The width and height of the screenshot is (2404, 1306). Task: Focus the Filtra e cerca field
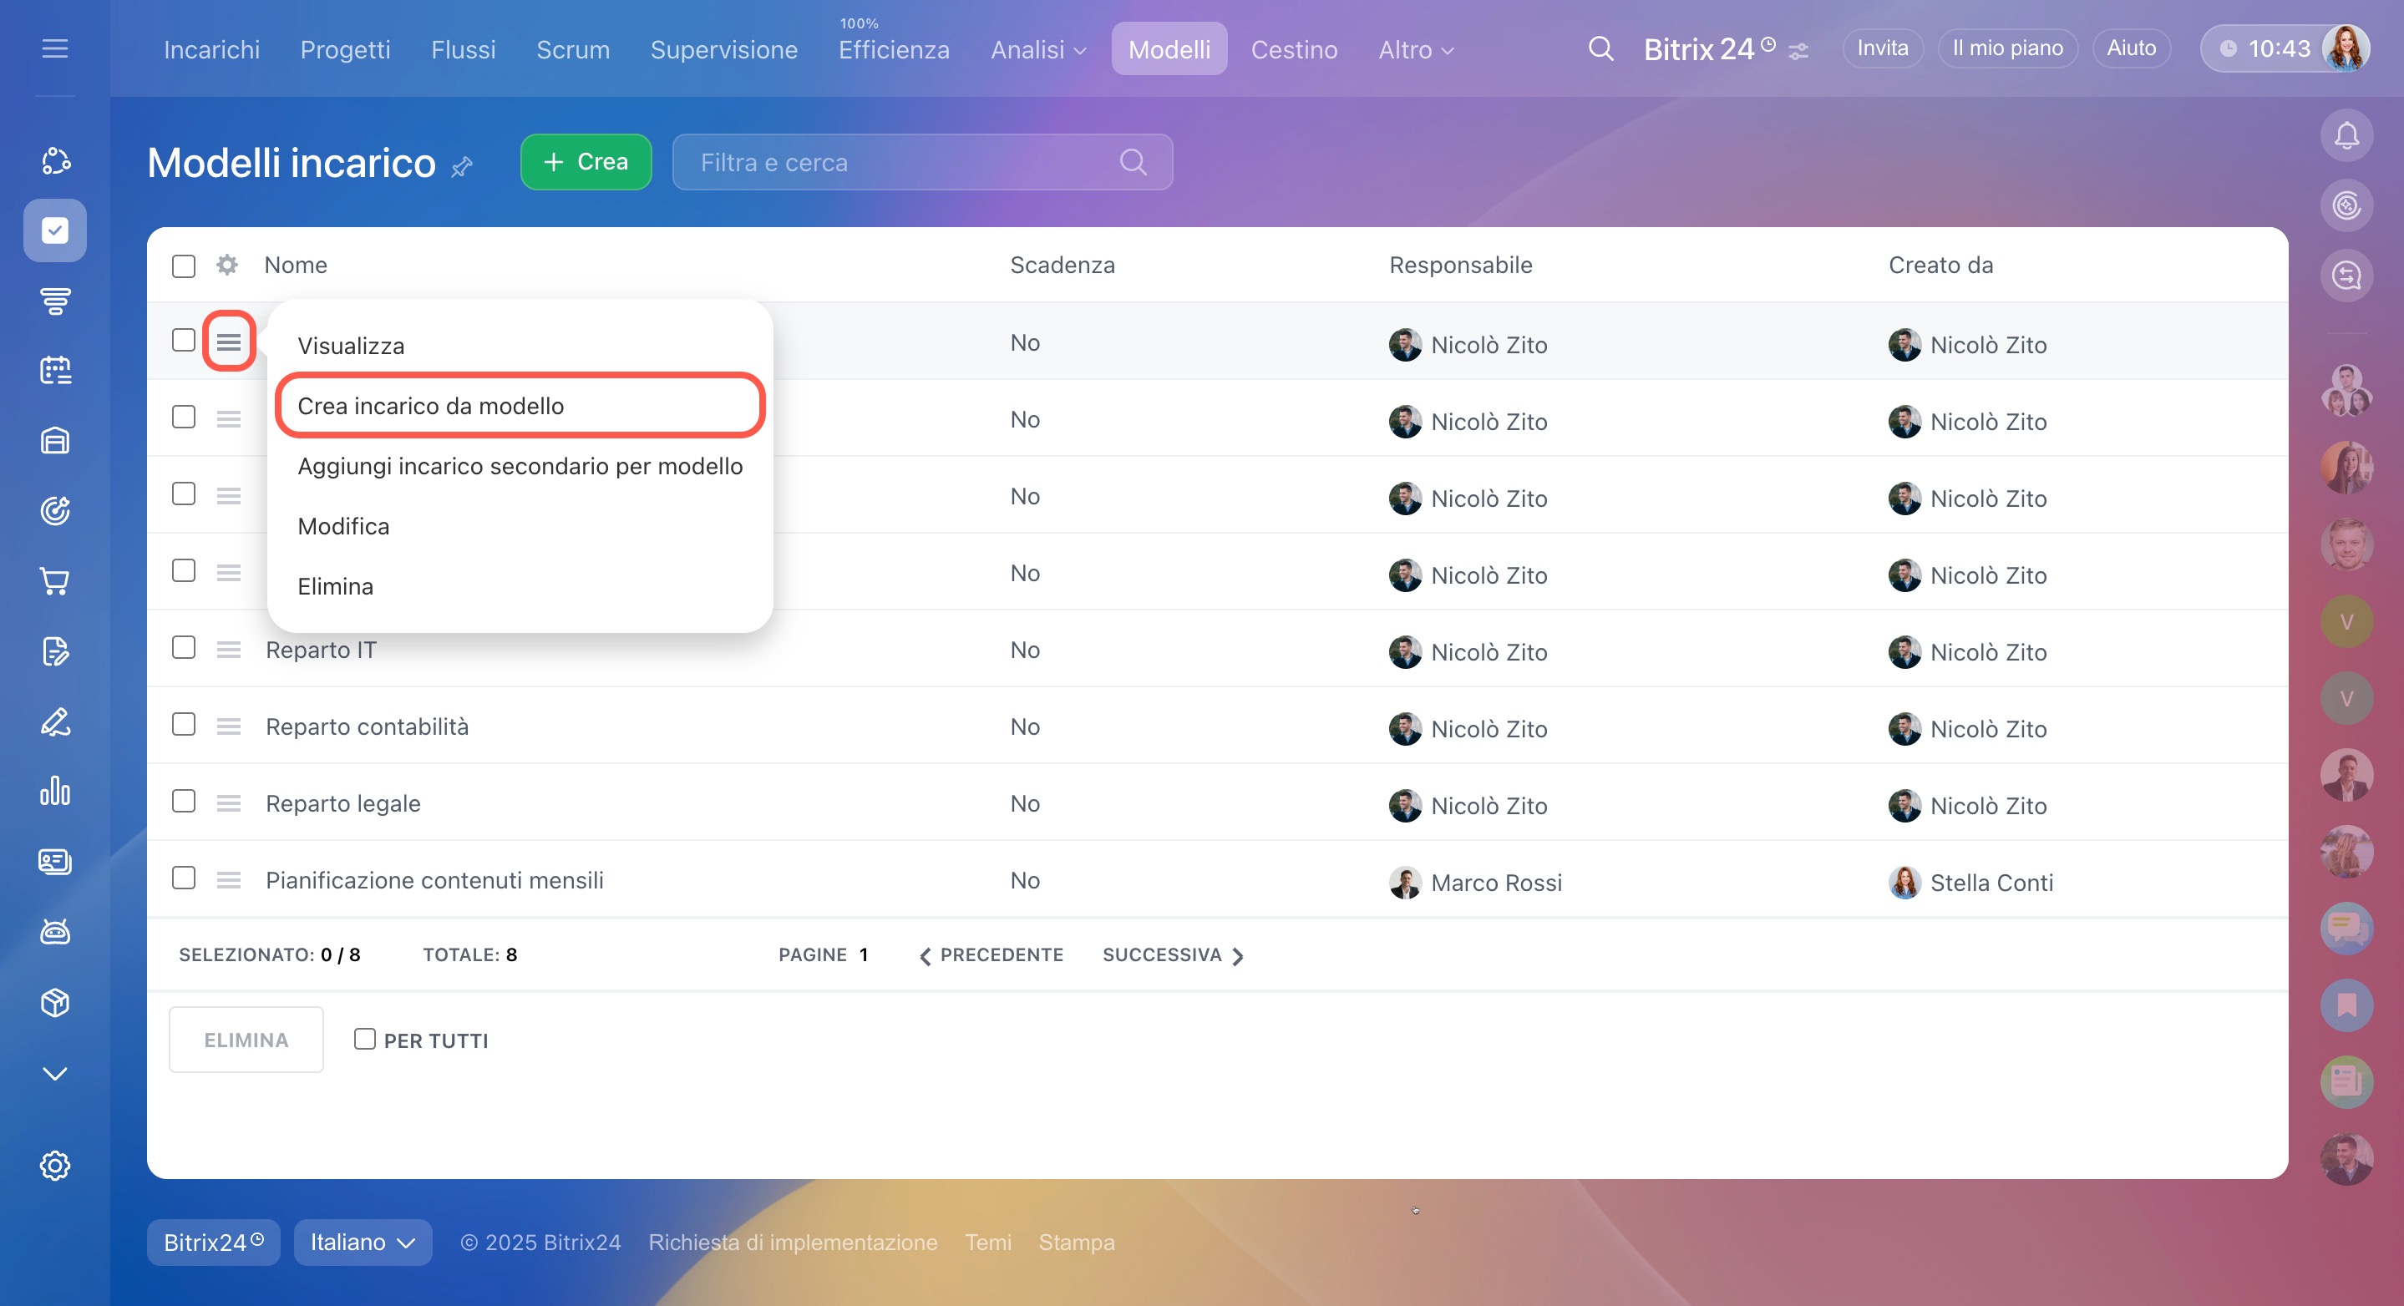[x=896, y=162]
